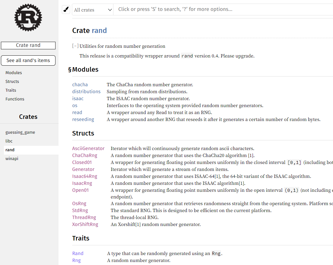Open guessing_game crate in Crates list

point(20,132)
